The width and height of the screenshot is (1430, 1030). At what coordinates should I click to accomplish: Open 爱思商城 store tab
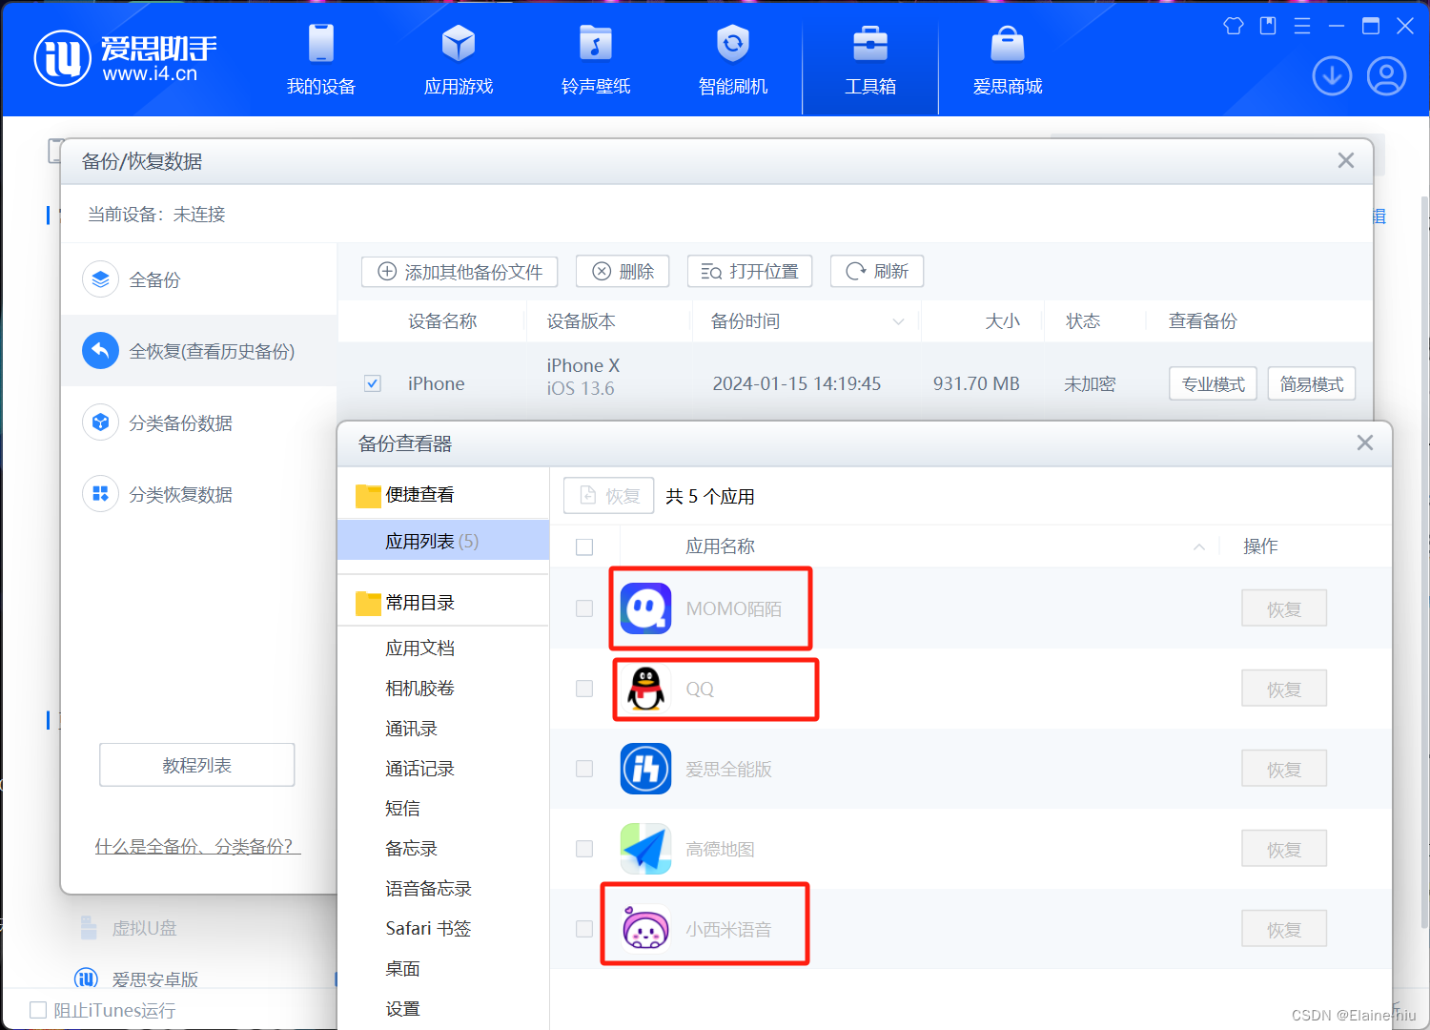click(x=1008, y=59)
